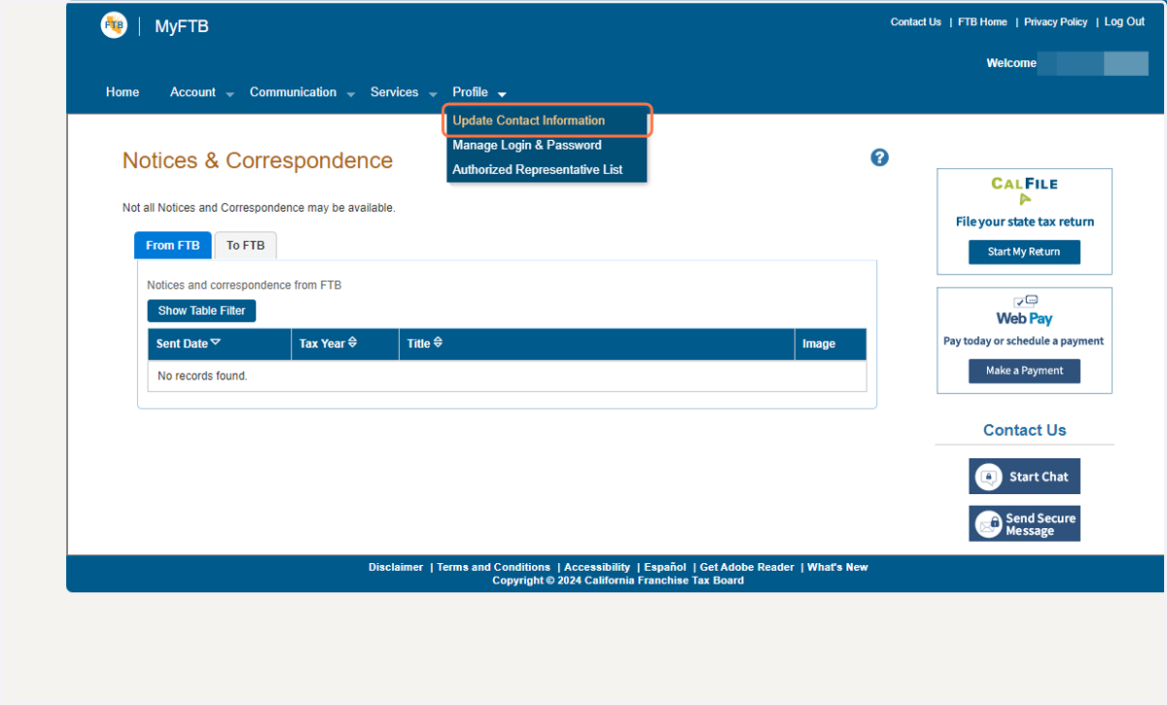Open the Profile menu
The height and width of the screenshot is (705, 1167).
(470, 92)
